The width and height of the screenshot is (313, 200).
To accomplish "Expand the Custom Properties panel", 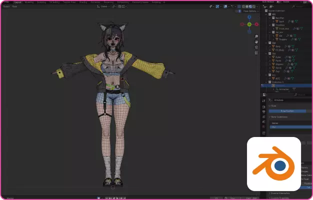I will tap(270, 198).
